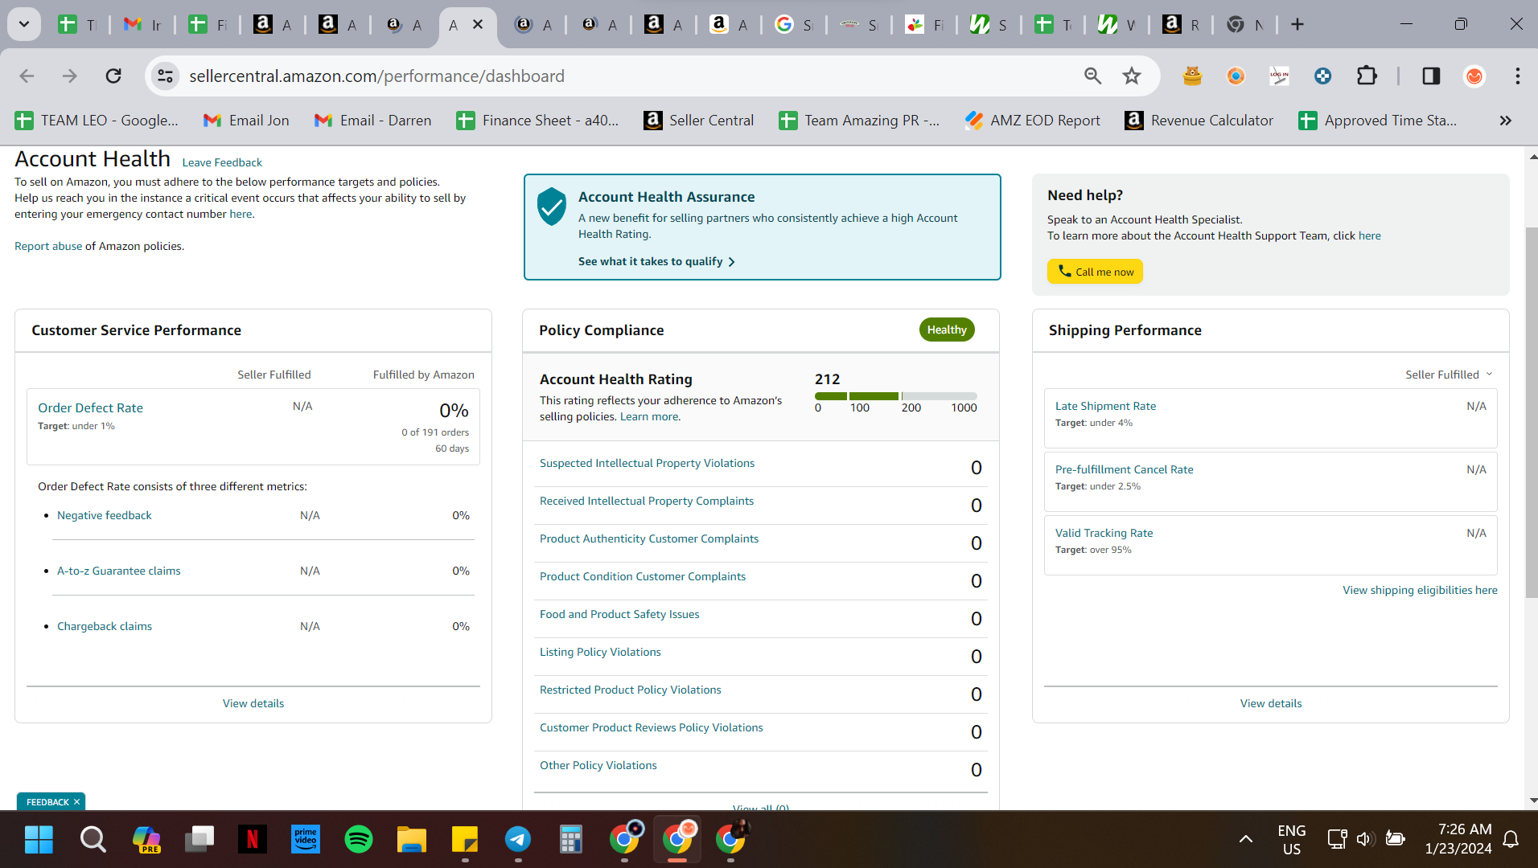1538x868 pixels.
Task: Open Chargeback claims metric
Action: point(105,626)
